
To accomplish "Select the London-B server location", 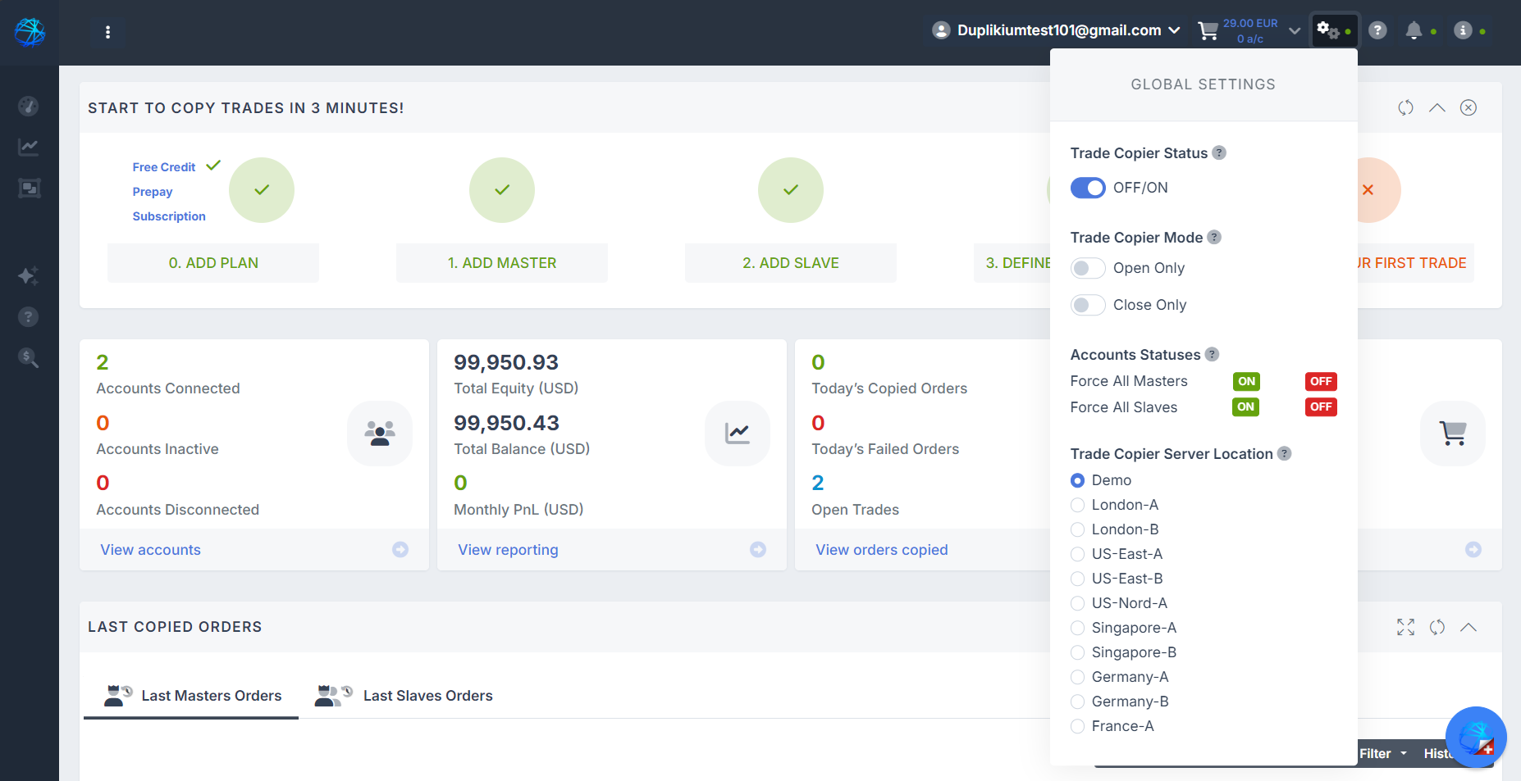I will click(1078, 529).
